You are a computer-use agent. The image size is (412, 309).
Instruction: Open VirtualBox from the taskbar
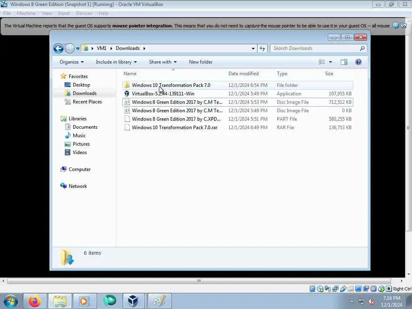[134, 301]
